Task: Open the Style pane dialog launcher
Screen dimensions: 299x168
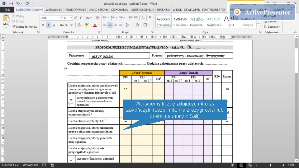Action: point(260,32)
